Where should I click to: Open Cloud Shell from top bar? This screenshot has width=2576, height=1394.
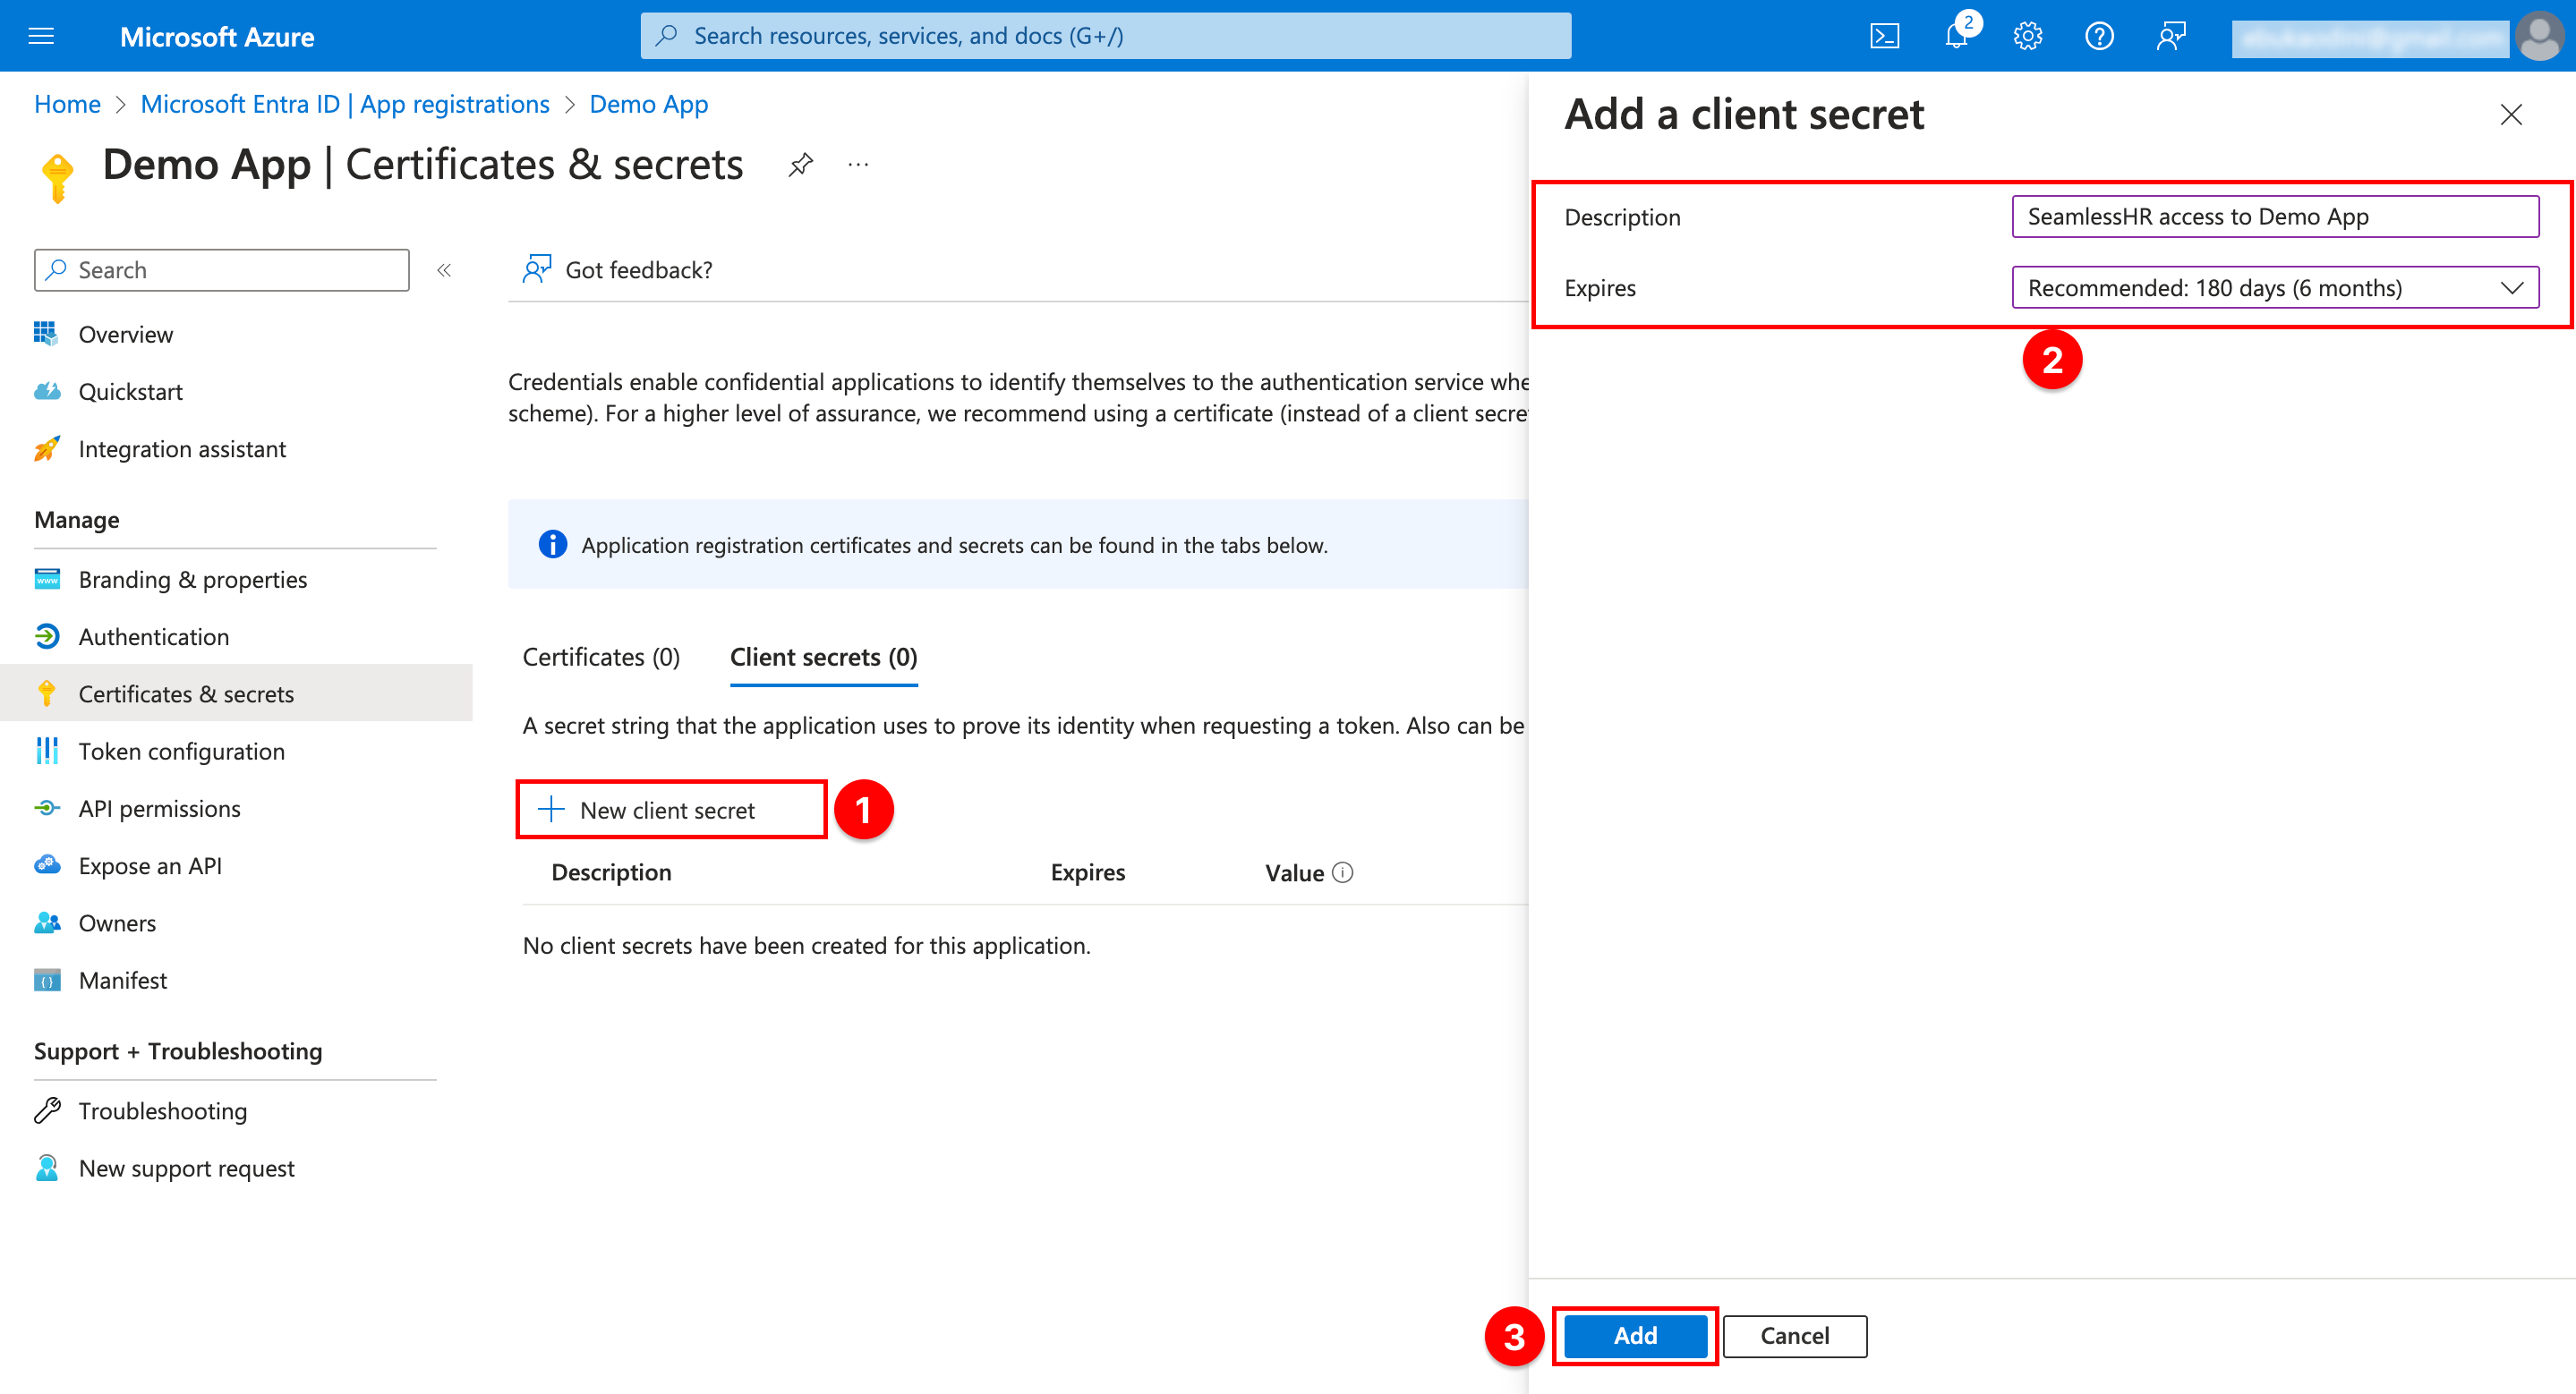tap(1884, 37)
